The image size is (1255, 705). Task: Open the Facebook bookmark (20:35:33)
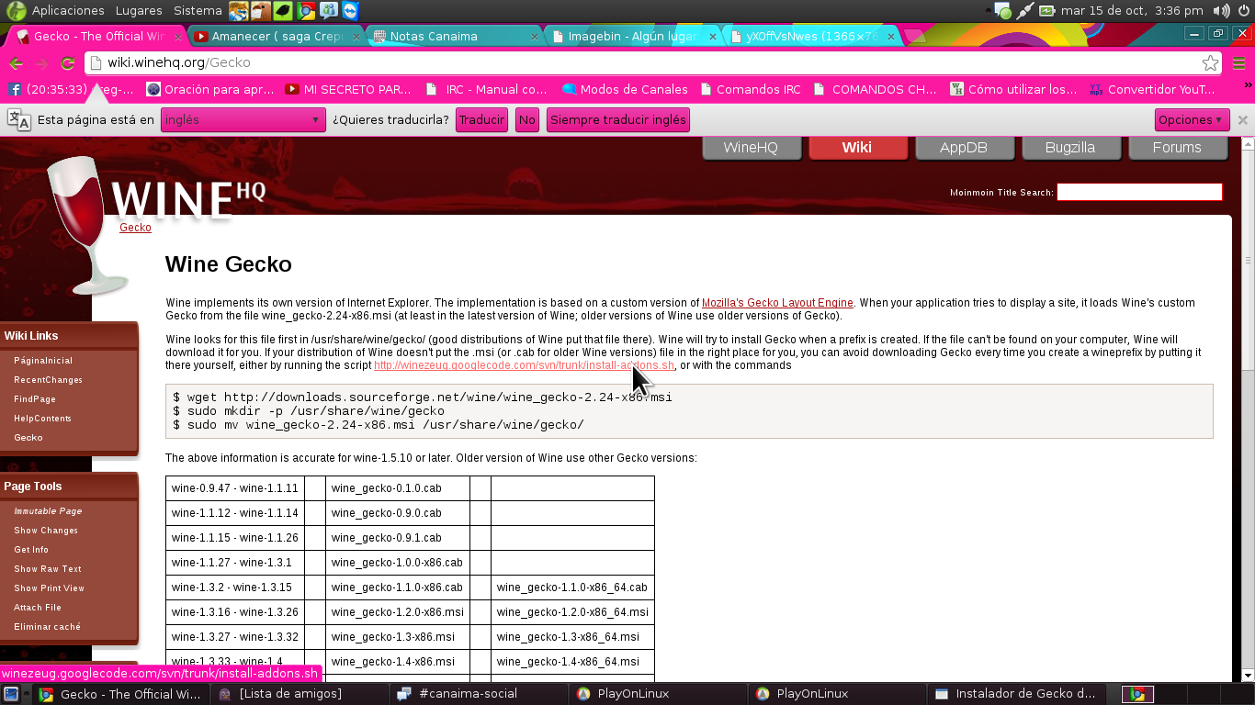[x=72, y=89]
